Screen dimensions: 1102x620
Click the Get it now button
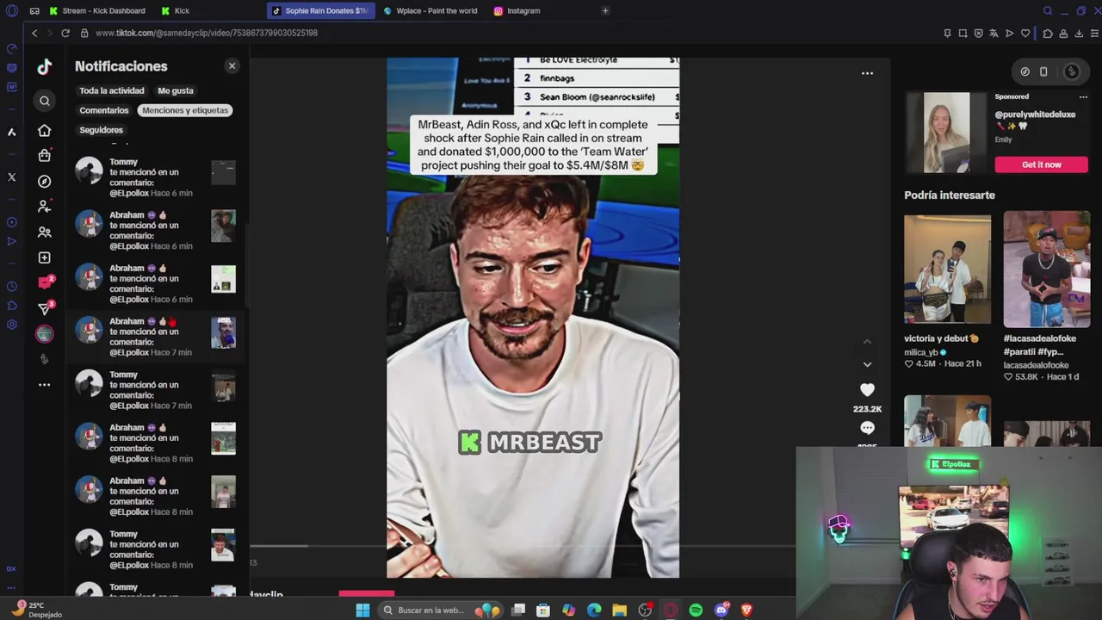click(1042, 164)
